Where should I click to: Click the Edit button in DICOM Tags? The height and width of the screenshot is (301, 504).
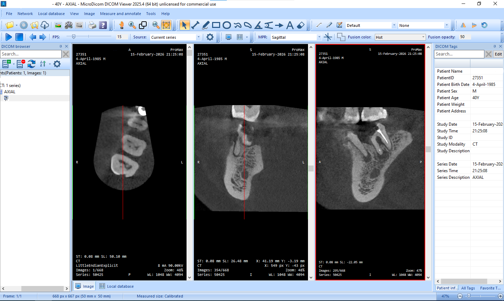(x=498, y=54)
